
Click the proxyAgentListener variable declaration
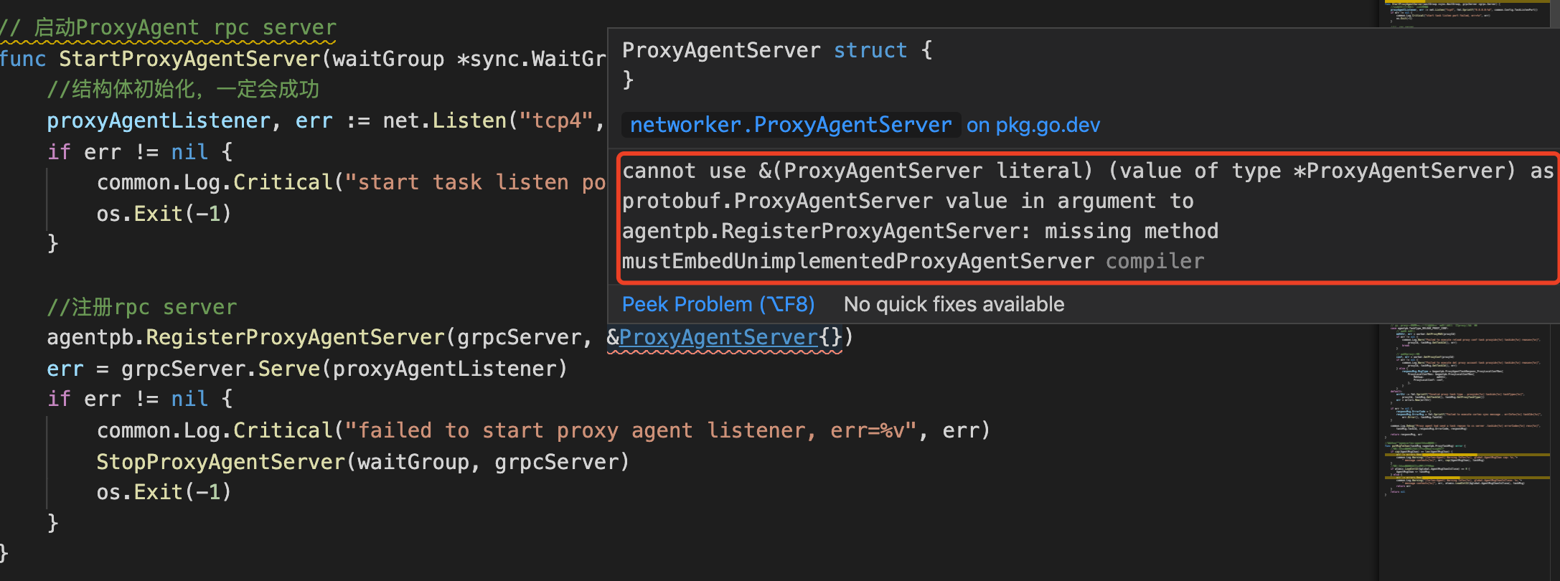(x=159, y=121)
